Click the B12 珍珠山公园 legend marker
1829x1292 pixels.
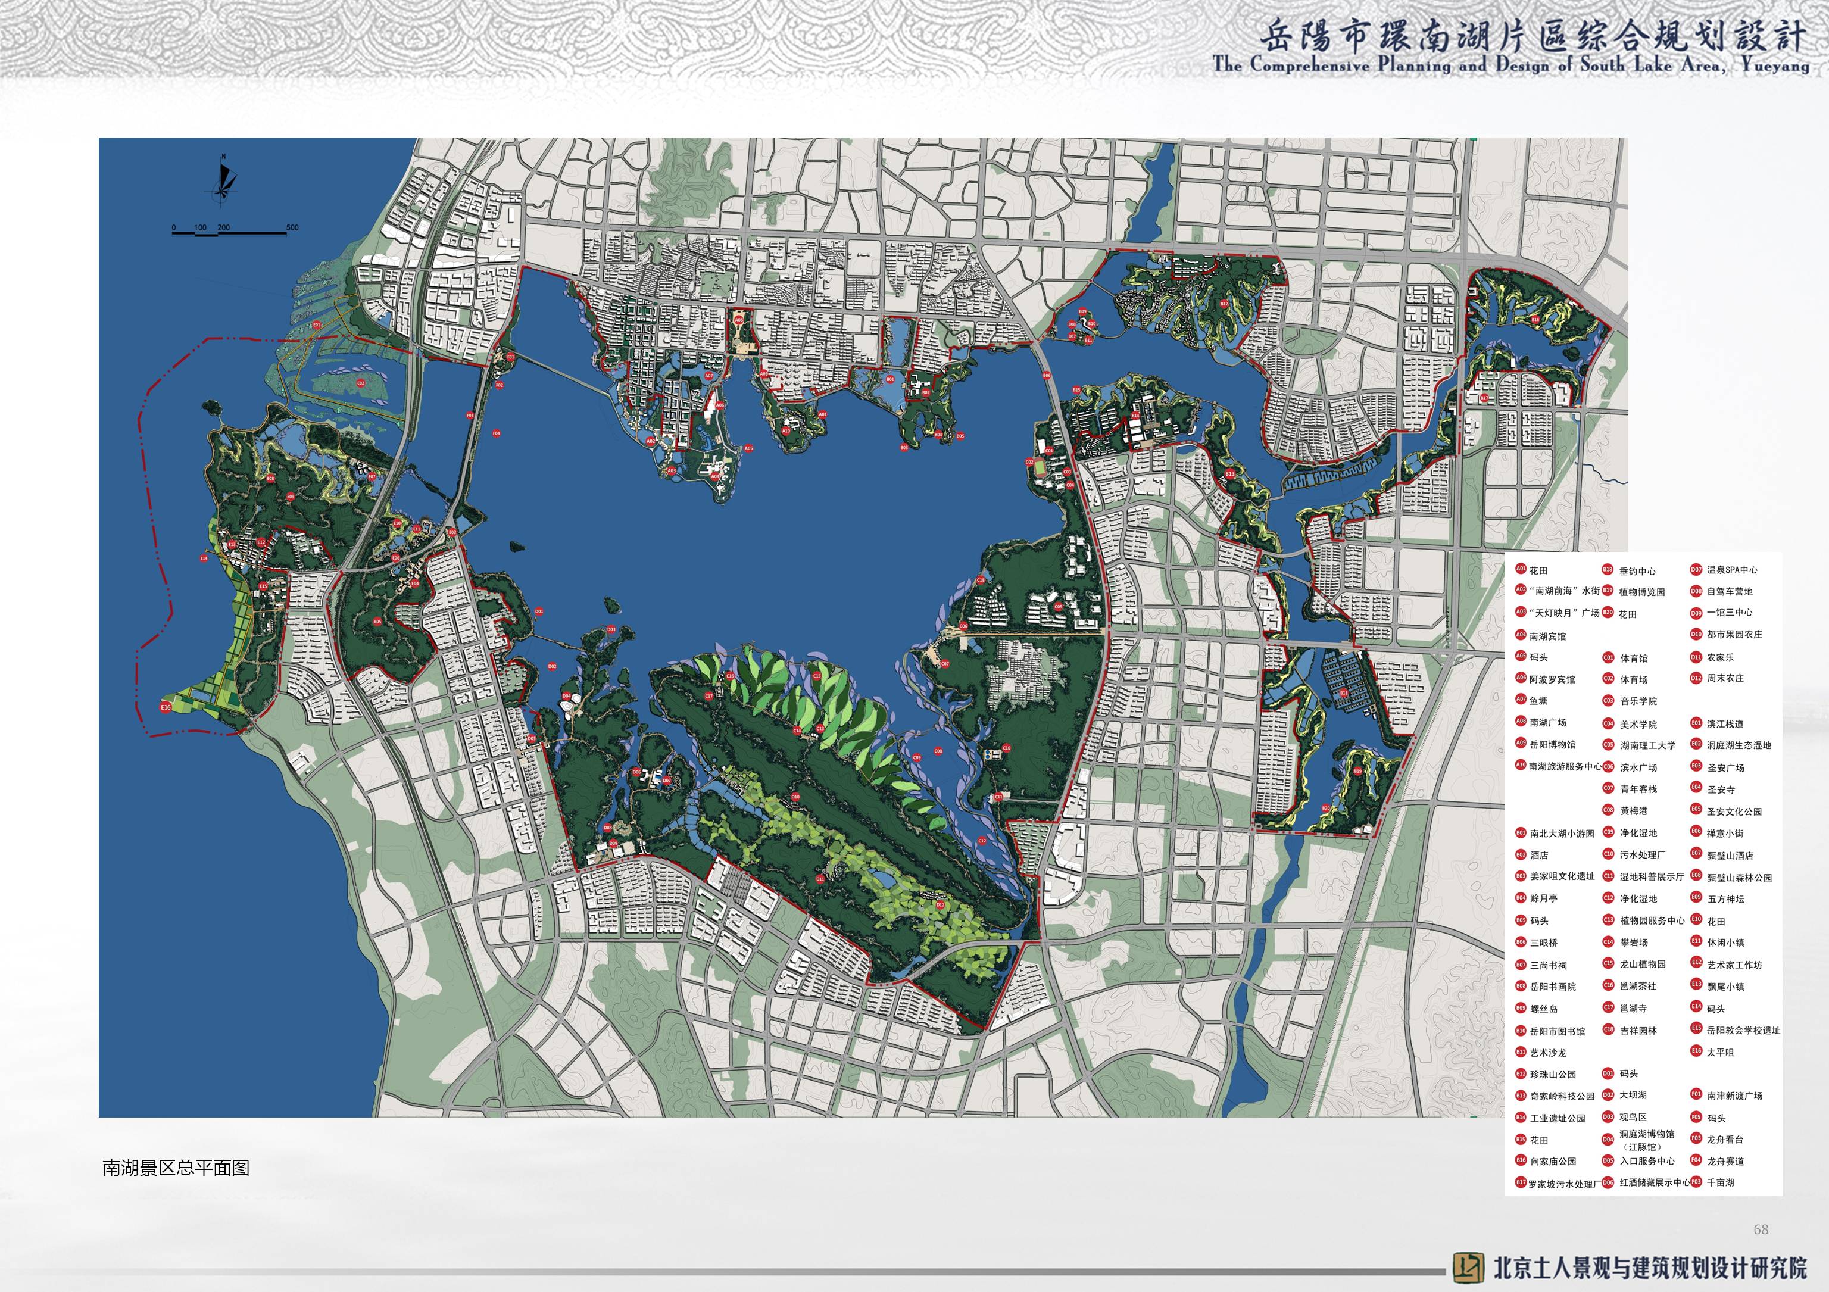[x=1521, y=1073]
